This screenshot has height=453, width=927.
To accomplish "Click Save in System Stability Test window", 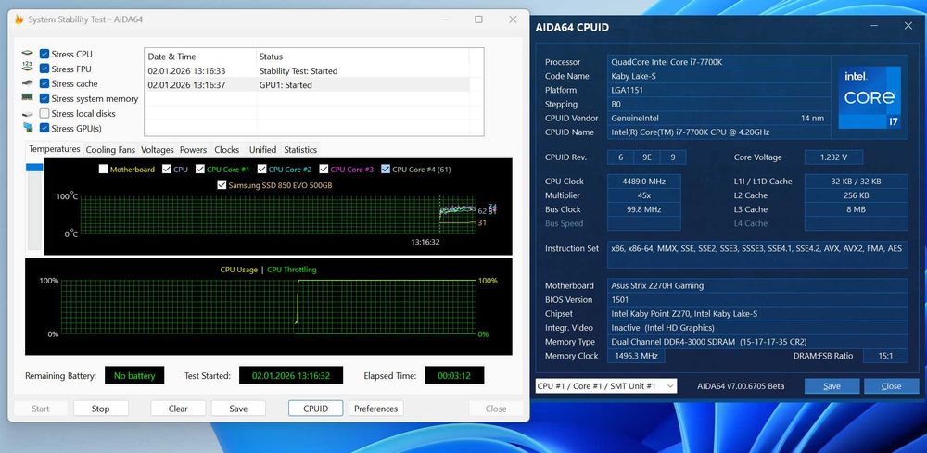I will coord(238,409).
